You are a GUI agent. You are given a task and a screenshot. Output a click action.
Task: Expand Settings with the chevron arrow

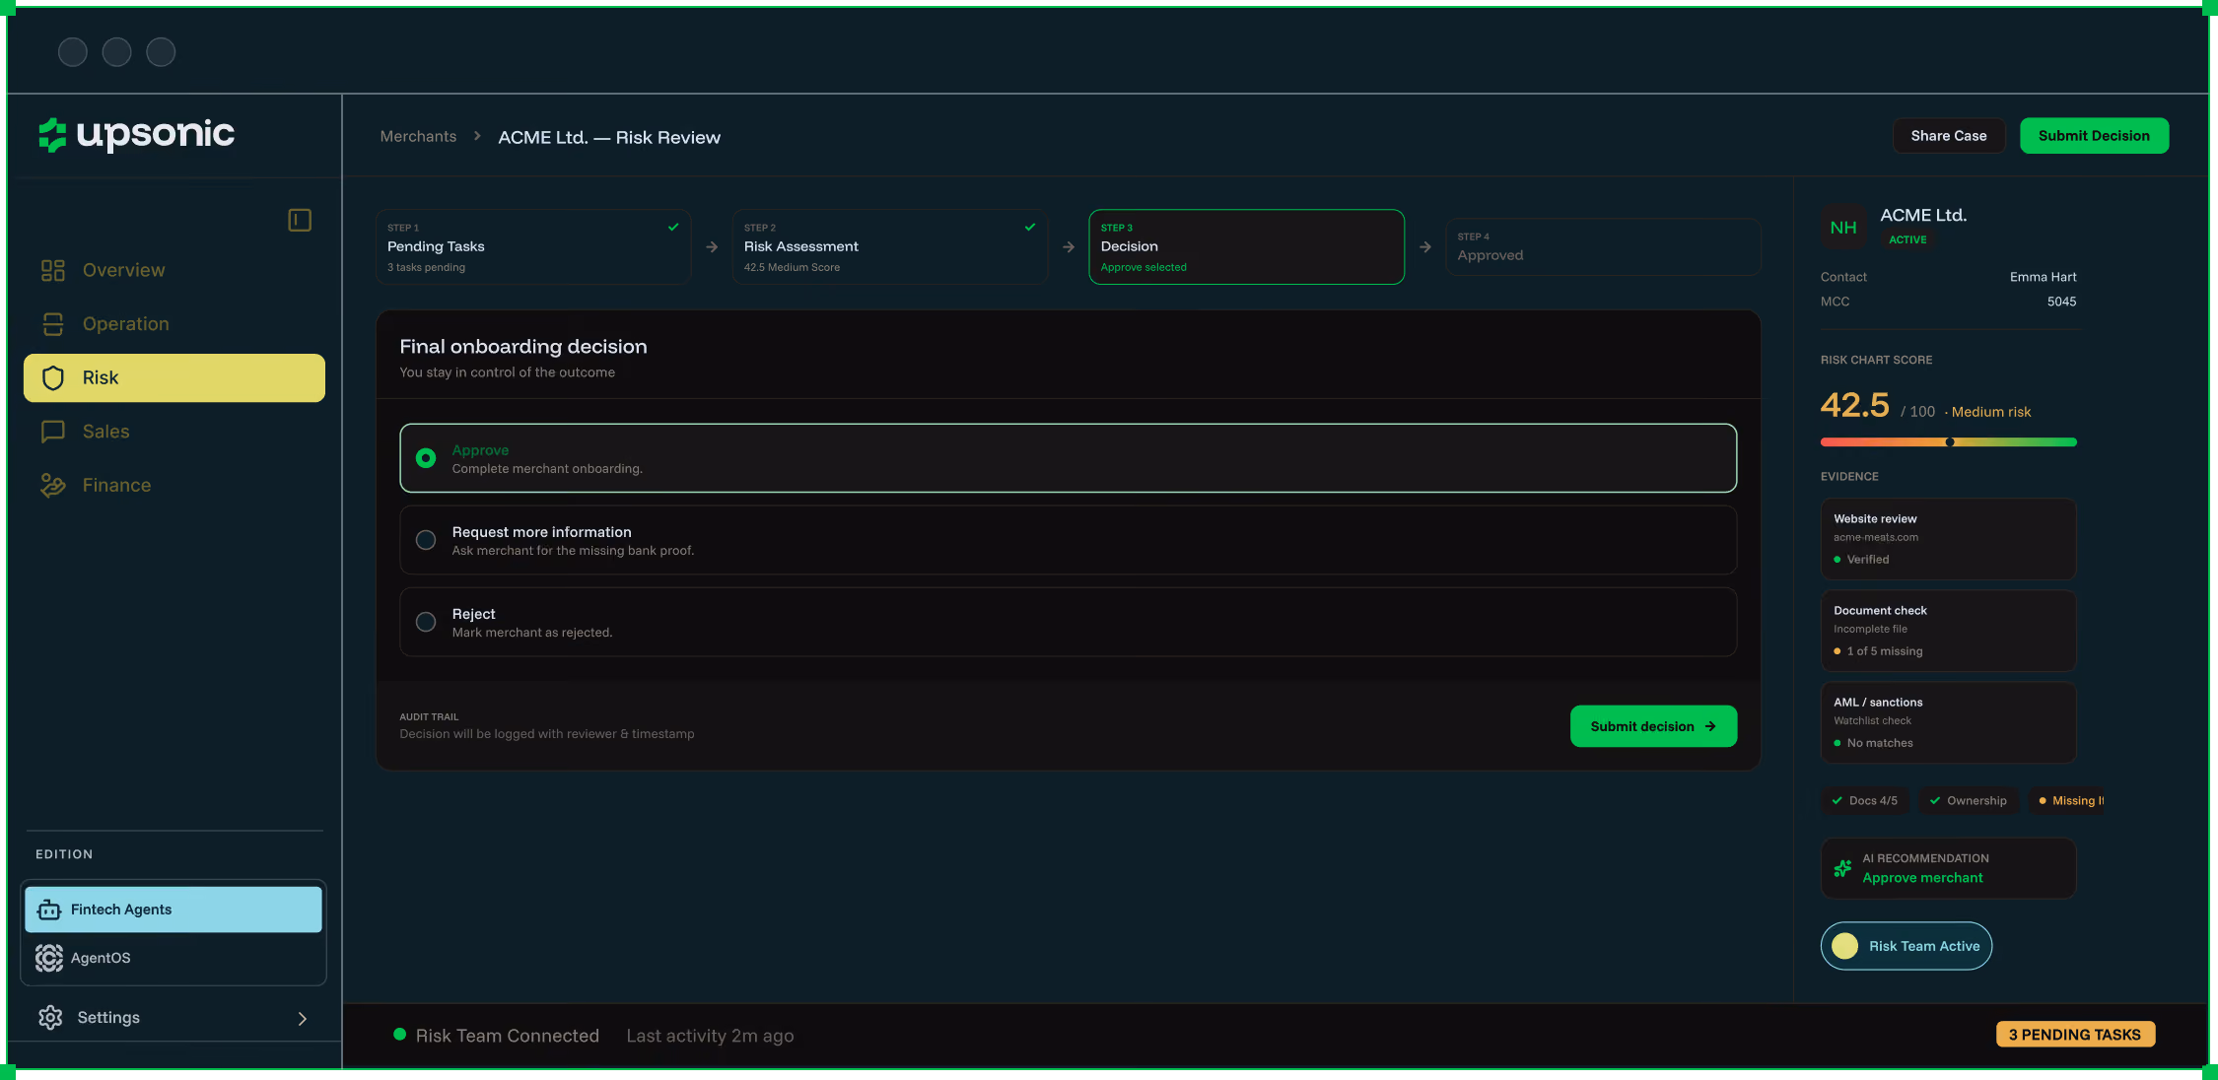(x=303, y=1019)
